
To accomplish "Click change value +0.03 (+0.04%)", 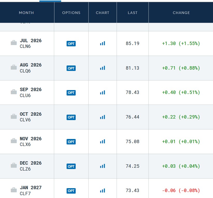I will pos(181,166).
